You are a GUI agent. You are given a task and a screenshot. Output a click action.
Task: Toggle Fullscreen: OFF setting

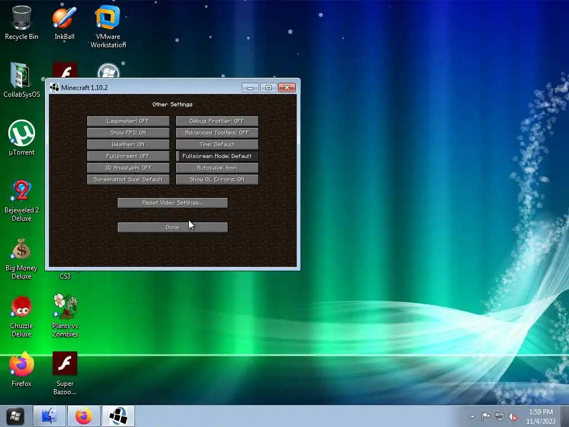(x=128, y=156)
